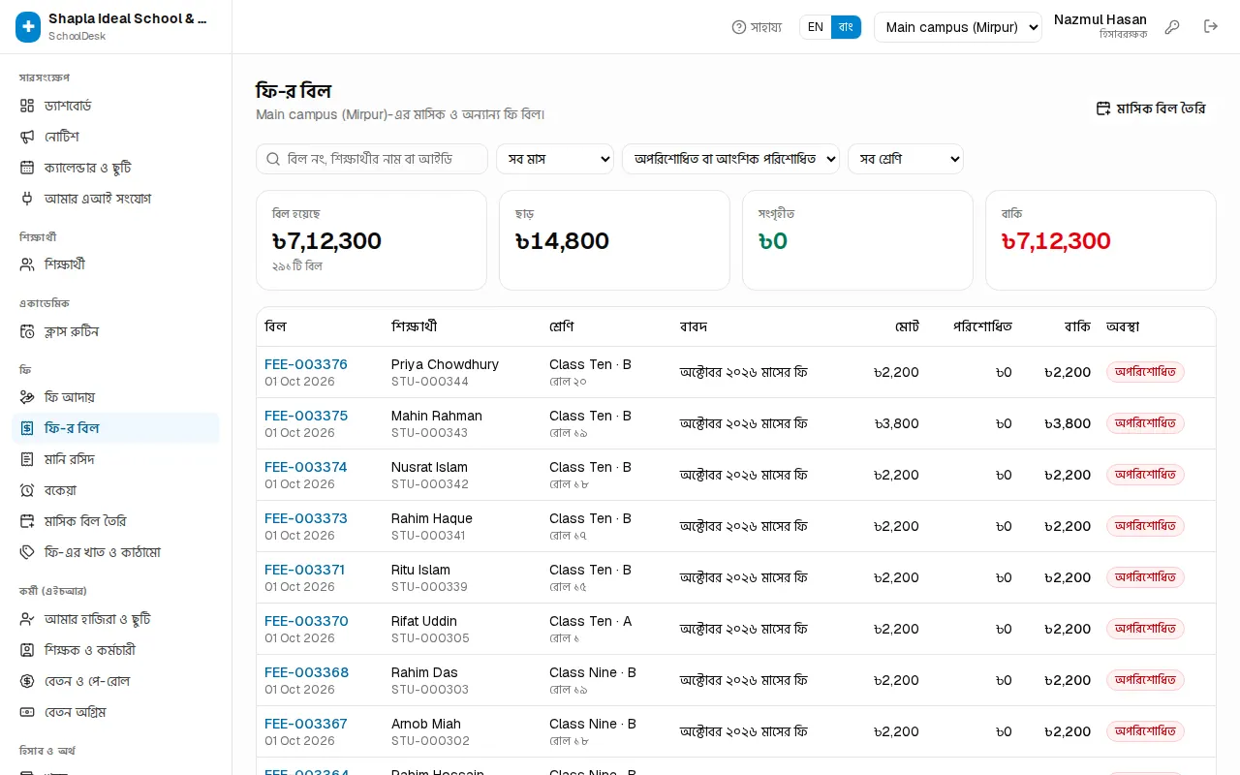Screen dimensions: 1240x775
Task: Open ড্যাশবোর্ড from the sidebar
Action: [115, 106]
